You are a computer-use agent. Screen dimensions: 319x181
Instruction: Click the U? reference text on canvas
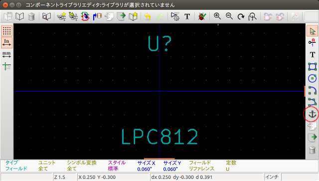(x=160, y=43)
